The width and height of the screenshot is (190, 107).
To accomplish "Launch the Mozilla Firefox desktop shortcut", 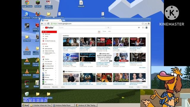I will pos(38,14).
